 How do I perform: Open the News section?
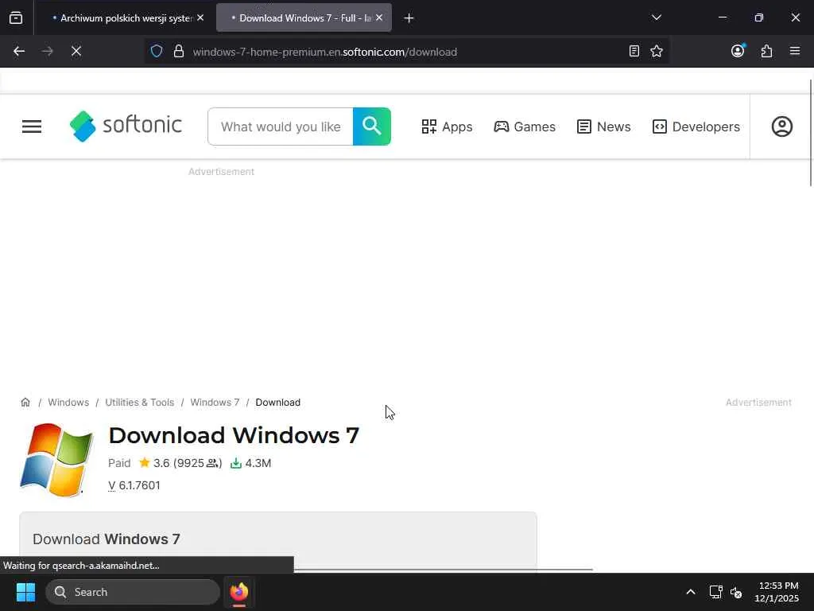coord(604,126)
